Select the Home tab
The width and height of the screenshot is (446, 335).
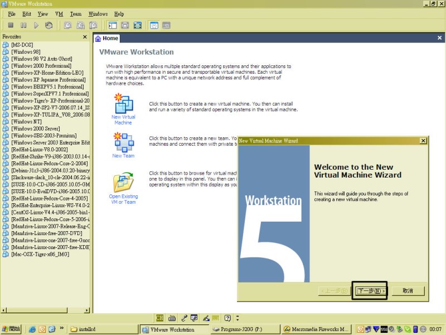(x=106, y=38)
